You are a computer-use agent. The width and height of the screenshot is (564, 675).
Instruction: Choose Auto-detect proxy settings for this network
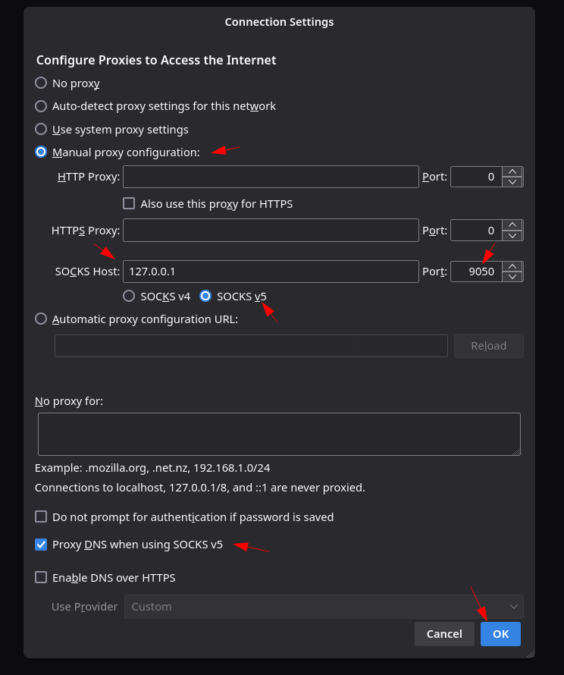click(41, 106)
